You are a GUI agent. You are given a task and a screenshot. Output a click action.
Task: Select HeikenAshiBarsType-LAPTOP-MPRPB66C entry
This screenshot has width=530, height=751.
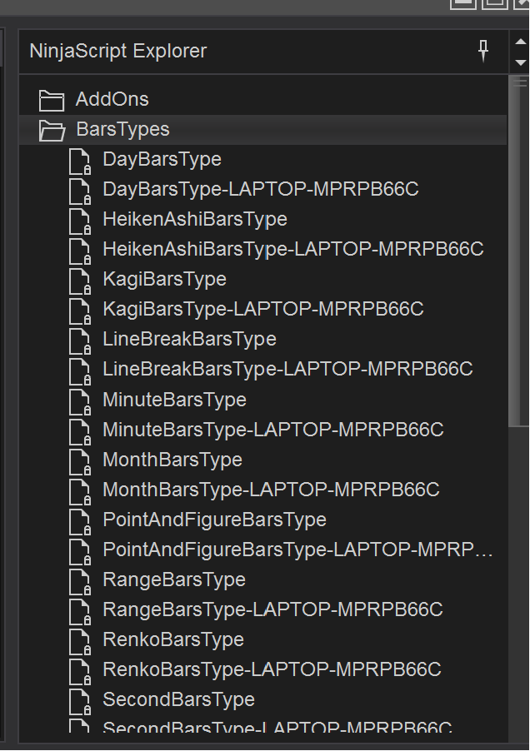pyautogui.click(x=293, y=249)
